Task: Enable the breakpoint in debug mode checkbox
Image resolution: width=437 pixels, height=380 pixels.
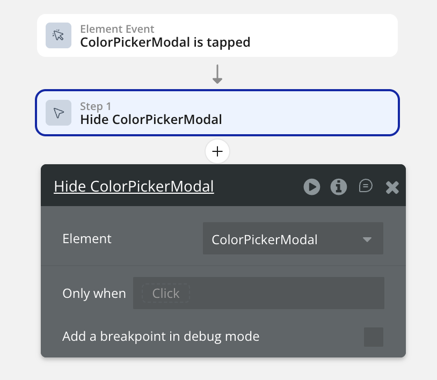Action: [374, 337]
